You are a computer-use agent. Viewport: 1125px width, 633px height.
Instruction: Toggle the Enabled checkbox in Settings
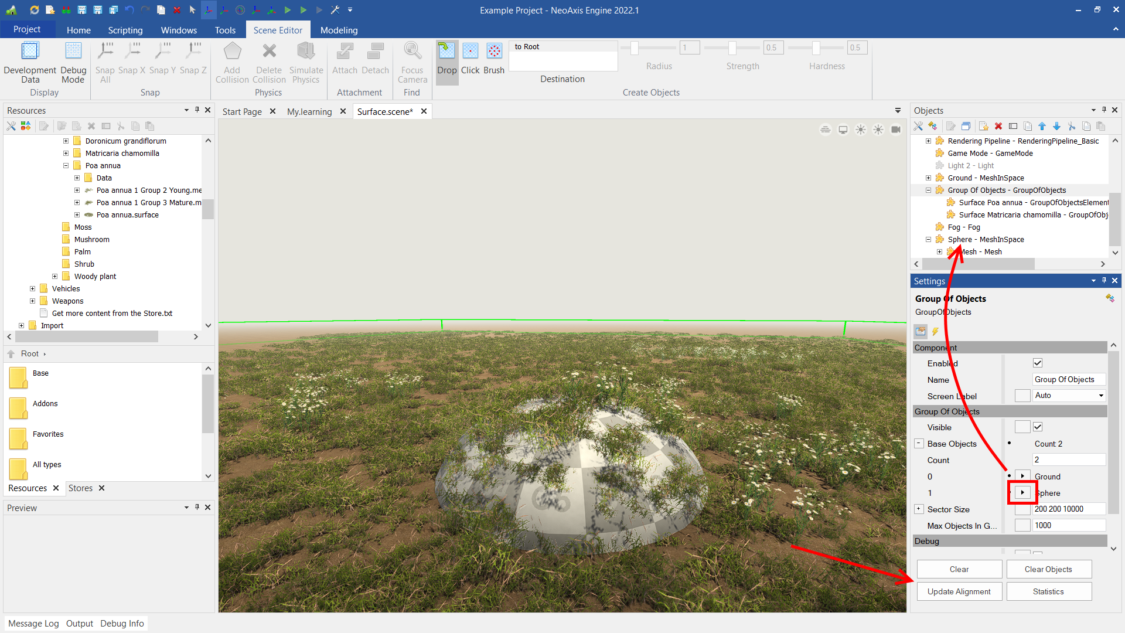[x=1038, y=363]
